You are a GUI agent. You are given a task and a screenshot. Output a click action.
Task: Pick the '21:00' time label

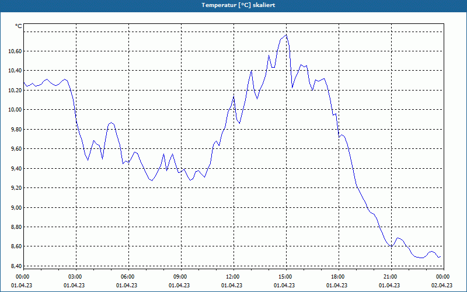click(391, 277)
